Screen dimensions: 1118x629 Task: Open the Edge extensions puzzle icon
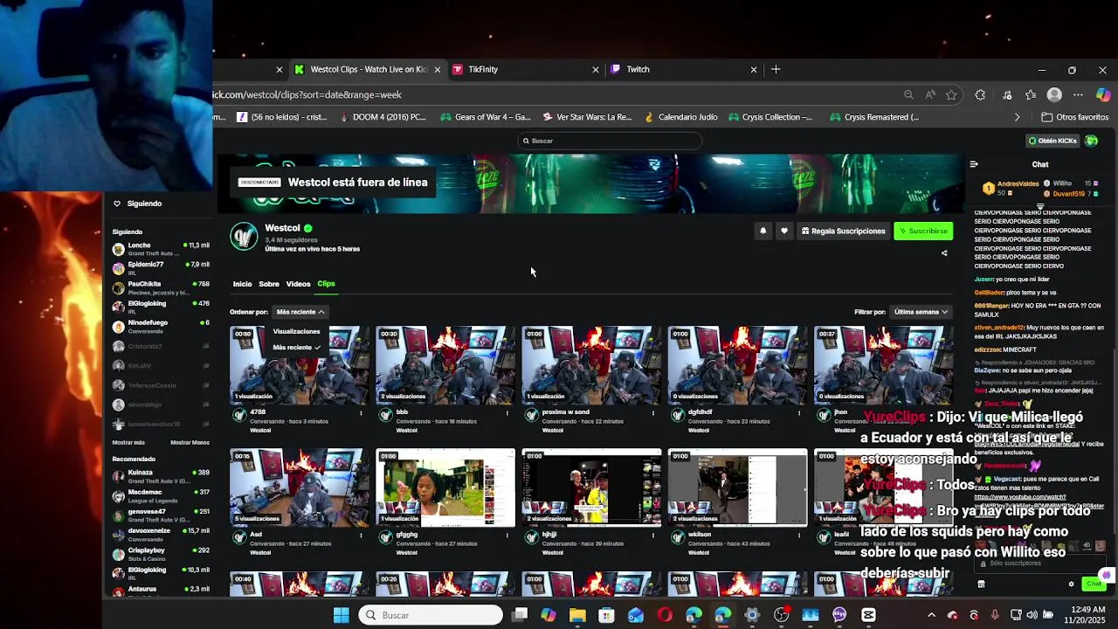[x=980, y=94]
